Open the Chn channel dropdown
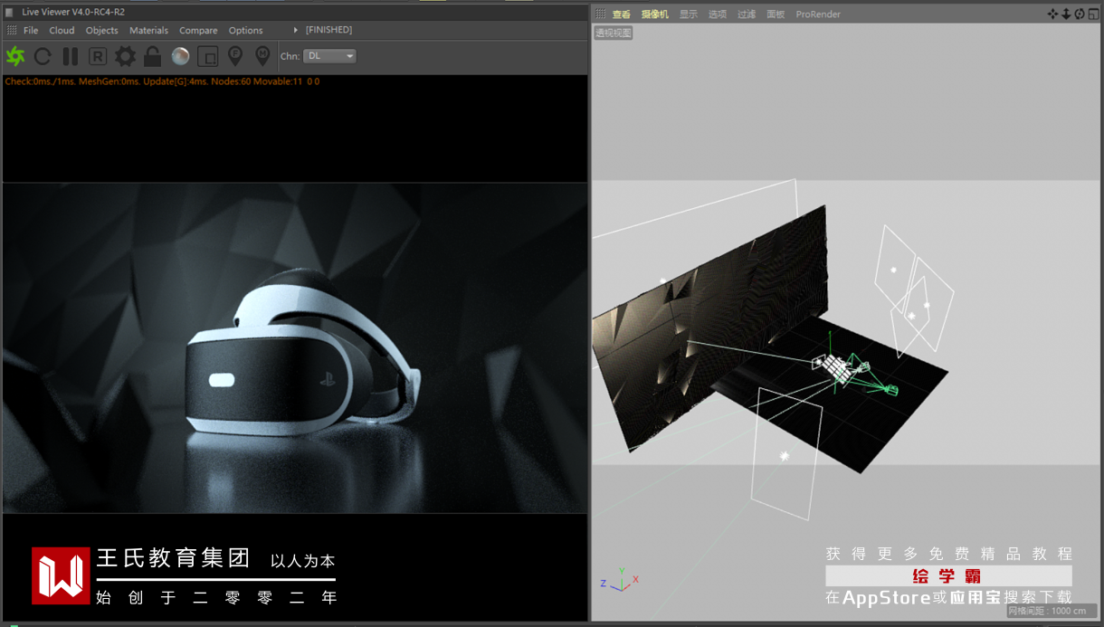1104x627 pixels. pyautogui.click(x=329, y=56)
